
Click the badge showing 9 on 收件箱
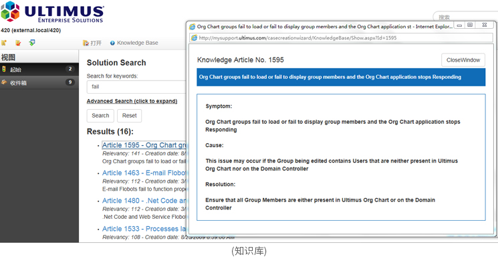tap(70, 82)
